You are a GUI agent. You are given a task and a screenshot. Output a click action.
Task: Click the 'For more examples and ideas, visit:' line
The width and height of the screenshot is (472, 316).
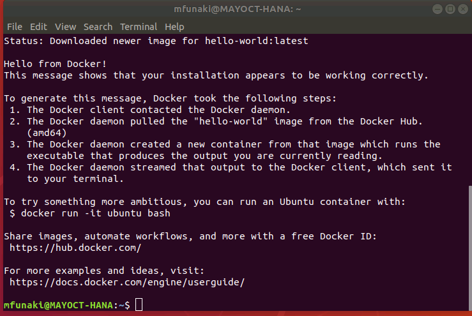tap(104, 271)
